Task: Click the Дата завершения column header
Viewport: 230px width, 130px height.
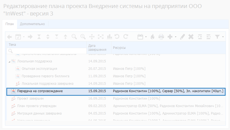Action: [x=97, y=48]
